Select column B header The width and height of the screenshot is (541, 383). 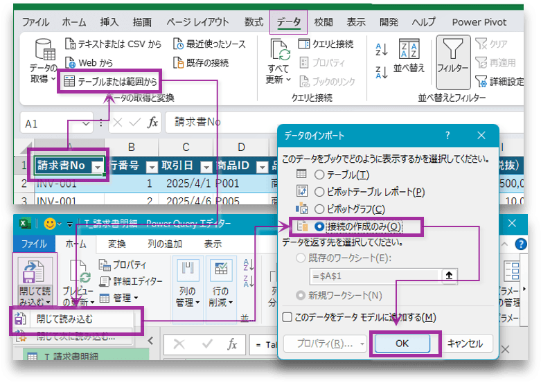pyautogui.click(x=132, y=148)
